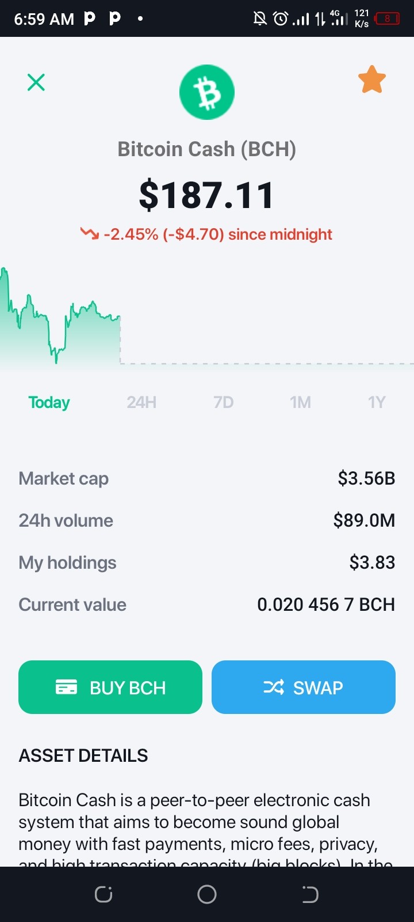Open the recent apps navigation icon
Screen dimensions: 414x922
coord(103,894)
